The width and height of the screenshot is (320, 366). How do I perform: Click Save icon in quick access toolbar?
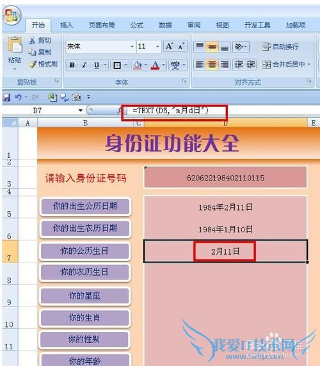coord(6,97)
